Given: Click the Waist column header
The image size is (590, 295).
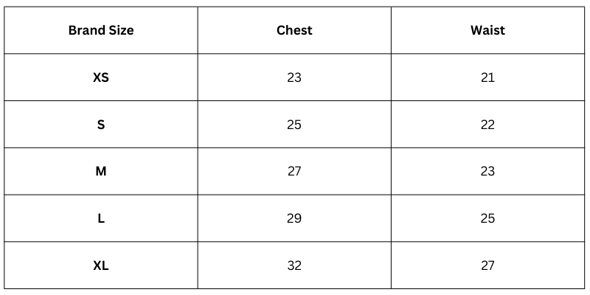Looking at the screenshot, I should (x=487, y=30).
